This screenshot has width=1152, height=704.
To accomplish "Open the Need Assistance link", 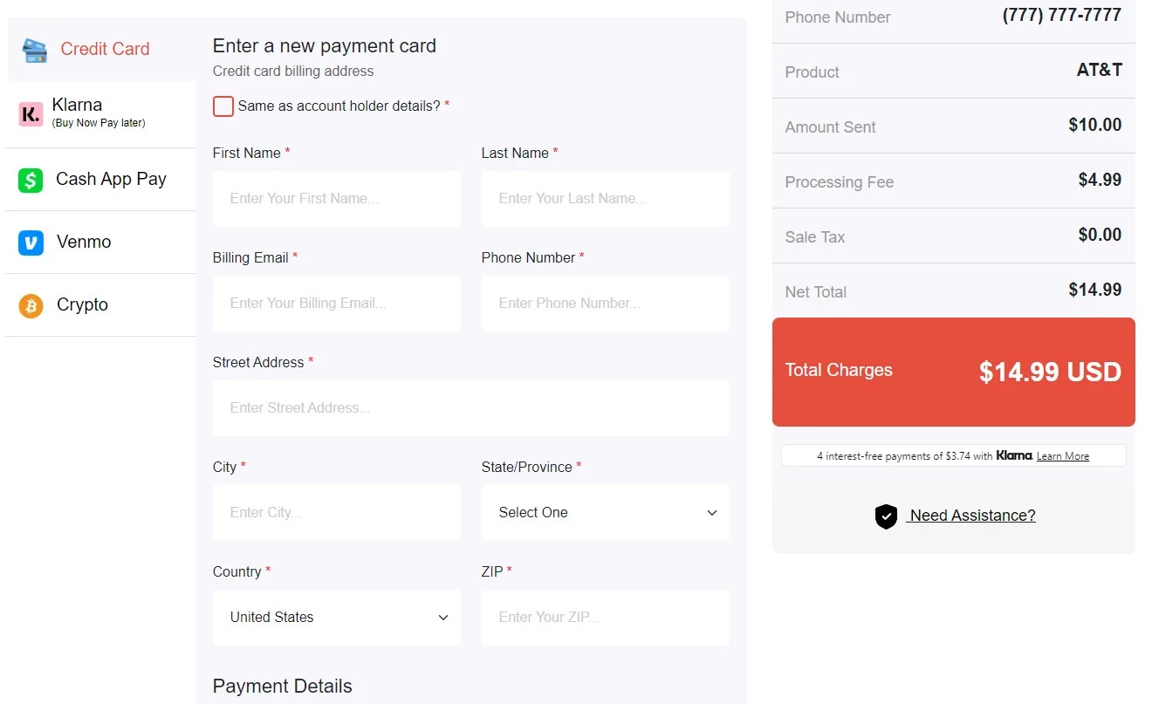I will tap(970, 516).
